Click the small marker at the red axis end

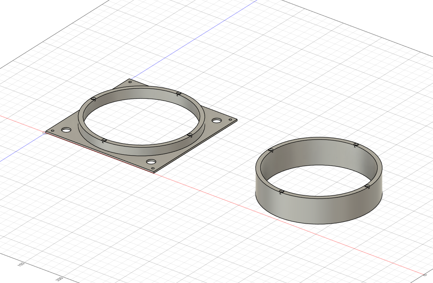click(x=425, y=275)
